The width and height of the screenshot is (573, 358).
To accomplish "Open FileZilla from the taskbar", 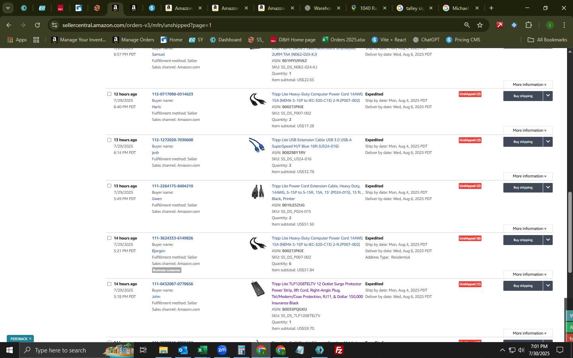I will tap(339, 350).
